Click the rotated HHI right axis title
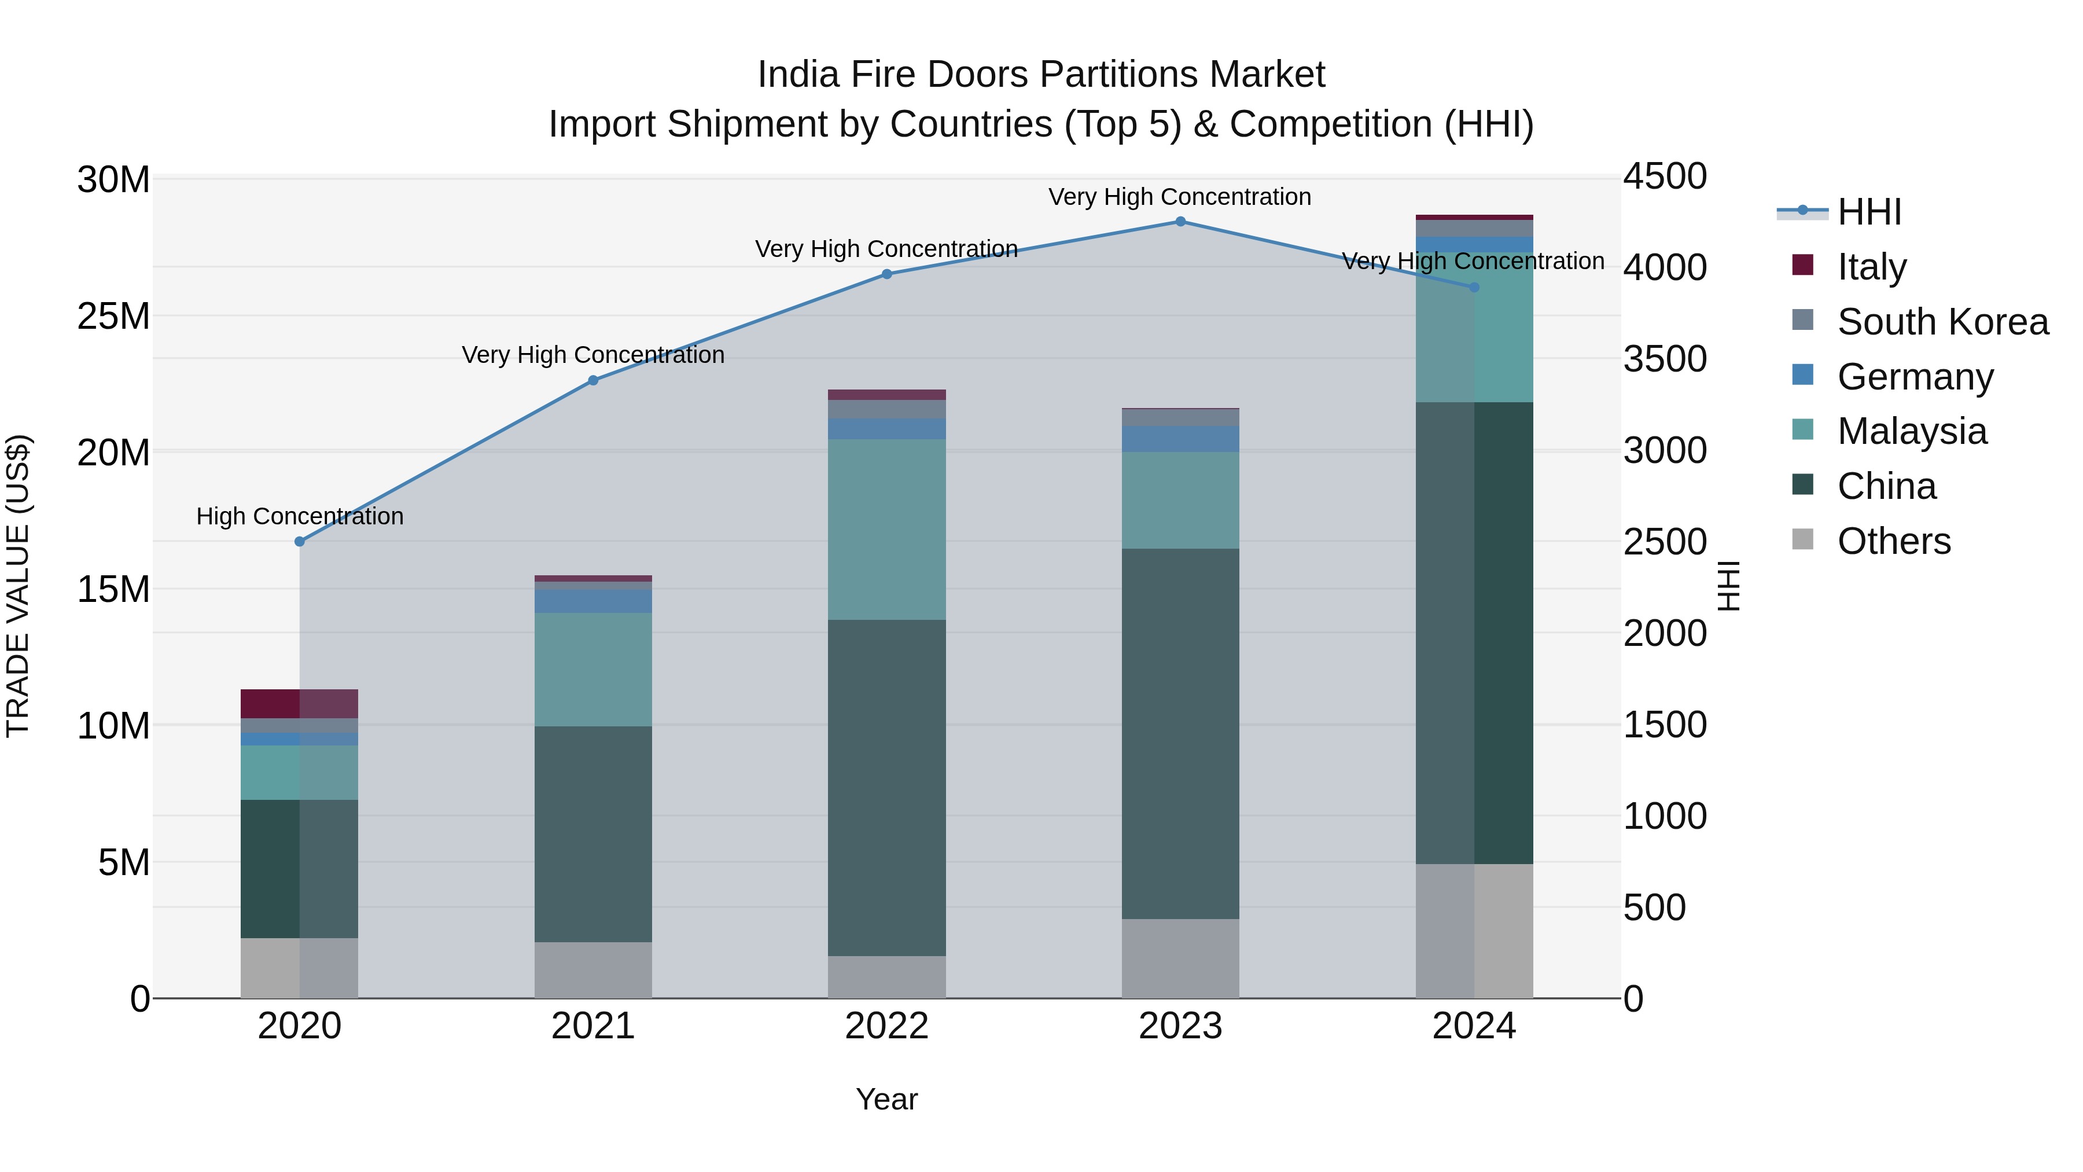The height and width of the screenshot is (1172, 2083). pyautogui.click(x=1728, y=586)
